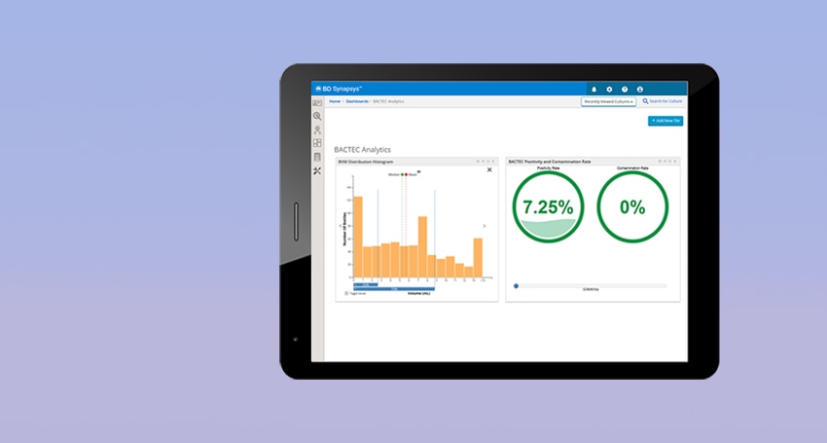
Task: Open the notifications bell icon
Action: click(593, 90)
